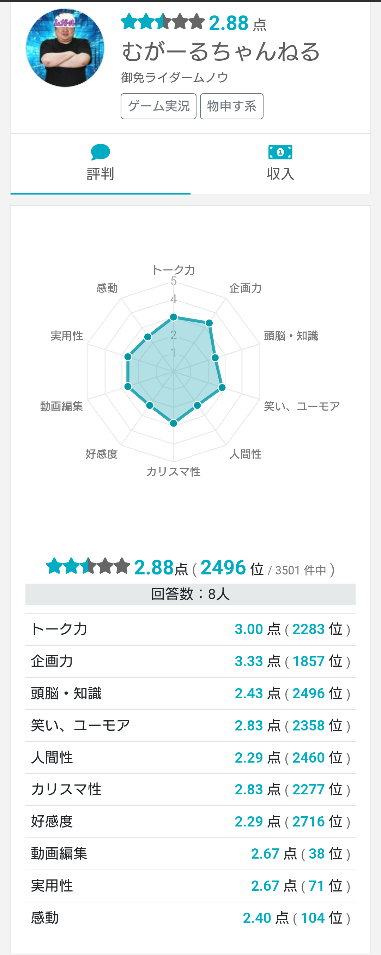Click the star rating above 回答数

88,566
